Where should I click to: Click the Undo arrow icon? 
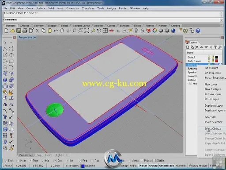56,31
